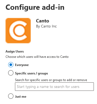
Task: Click the Assign Users section heading
Action: (15, 51)
